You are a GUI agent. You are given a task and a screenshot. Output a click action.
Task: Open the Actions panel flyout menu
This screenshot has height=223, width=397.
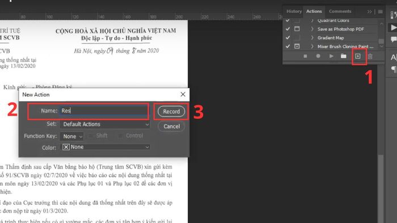click(x=381, y=12)
